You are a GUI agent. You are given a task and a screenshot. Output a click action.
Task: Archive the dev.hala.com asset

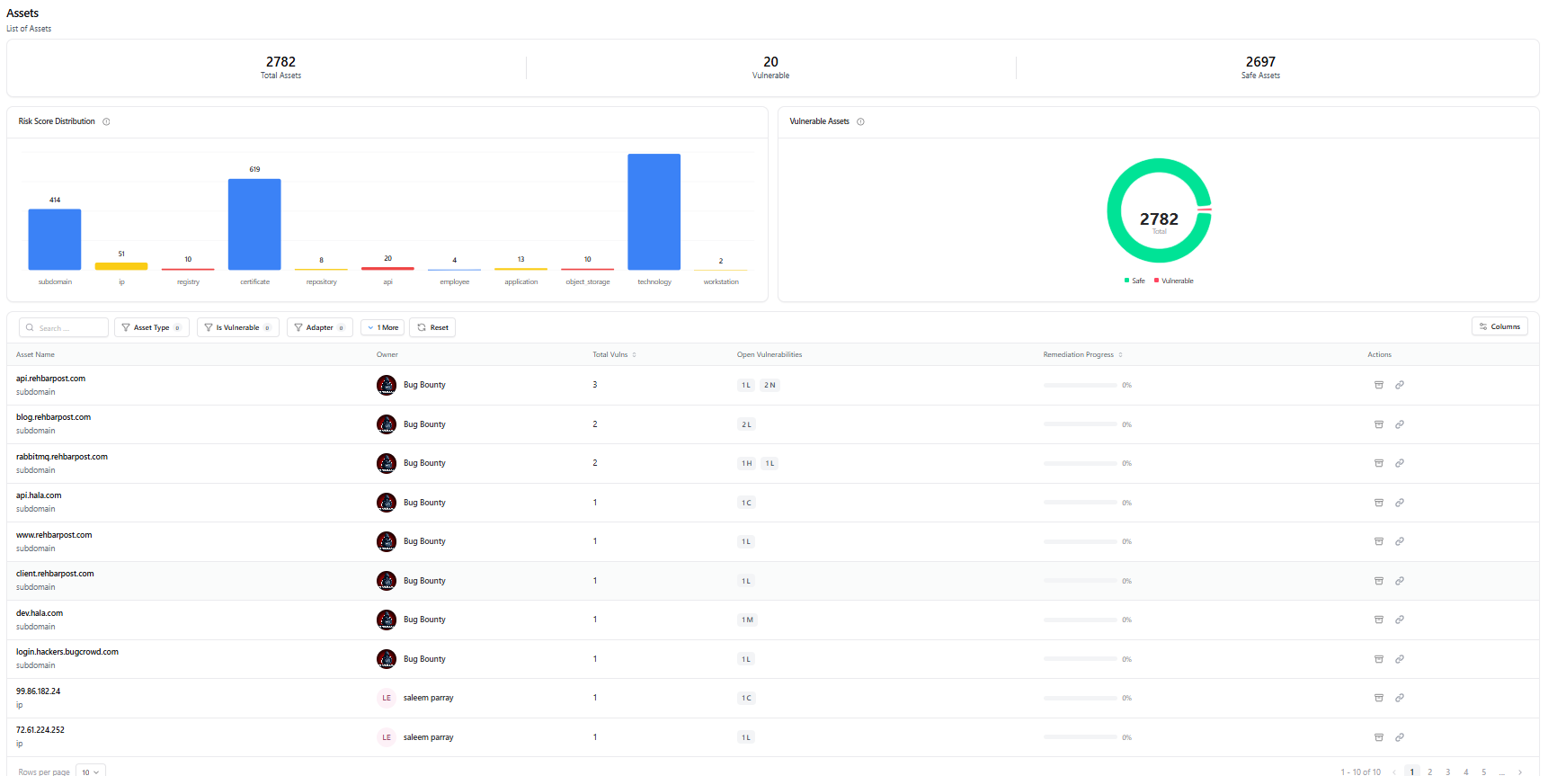tap(1378, 620)
